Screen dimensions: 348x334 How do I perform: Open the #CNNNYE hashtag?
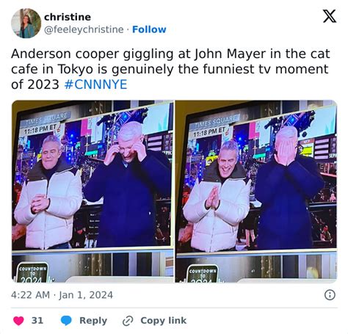pos(95,84)
